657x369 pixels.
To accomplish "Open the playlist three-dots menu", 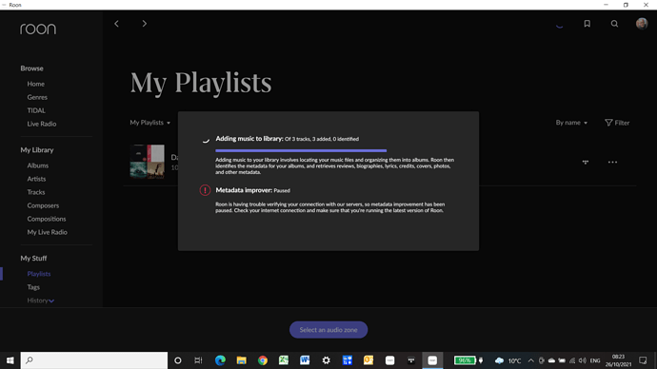I will (612, 162).
